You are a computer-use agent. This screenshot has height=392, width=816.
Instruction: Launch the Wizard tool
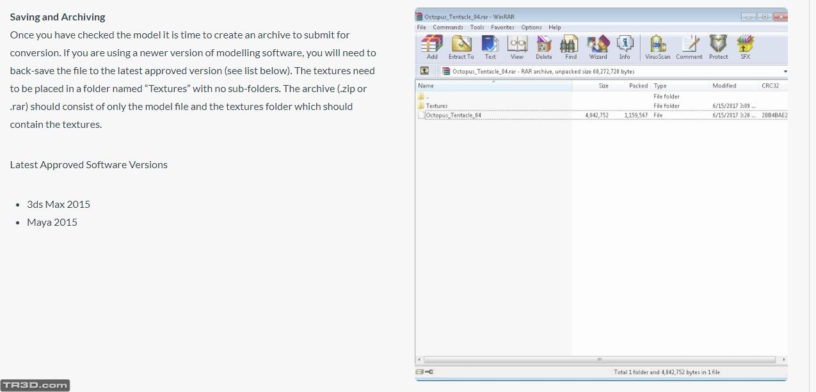[598, 45]
